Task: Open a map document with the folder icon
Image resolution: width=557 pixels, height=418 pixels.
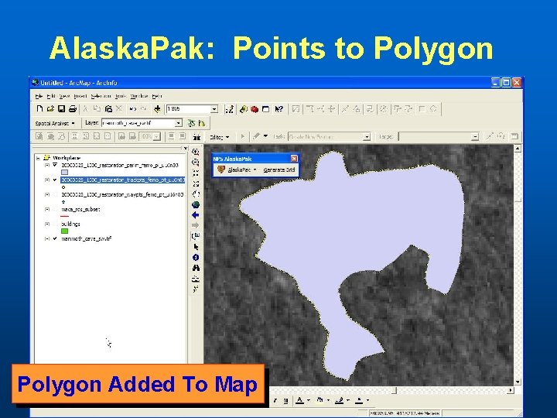Action: click(50, 109)
